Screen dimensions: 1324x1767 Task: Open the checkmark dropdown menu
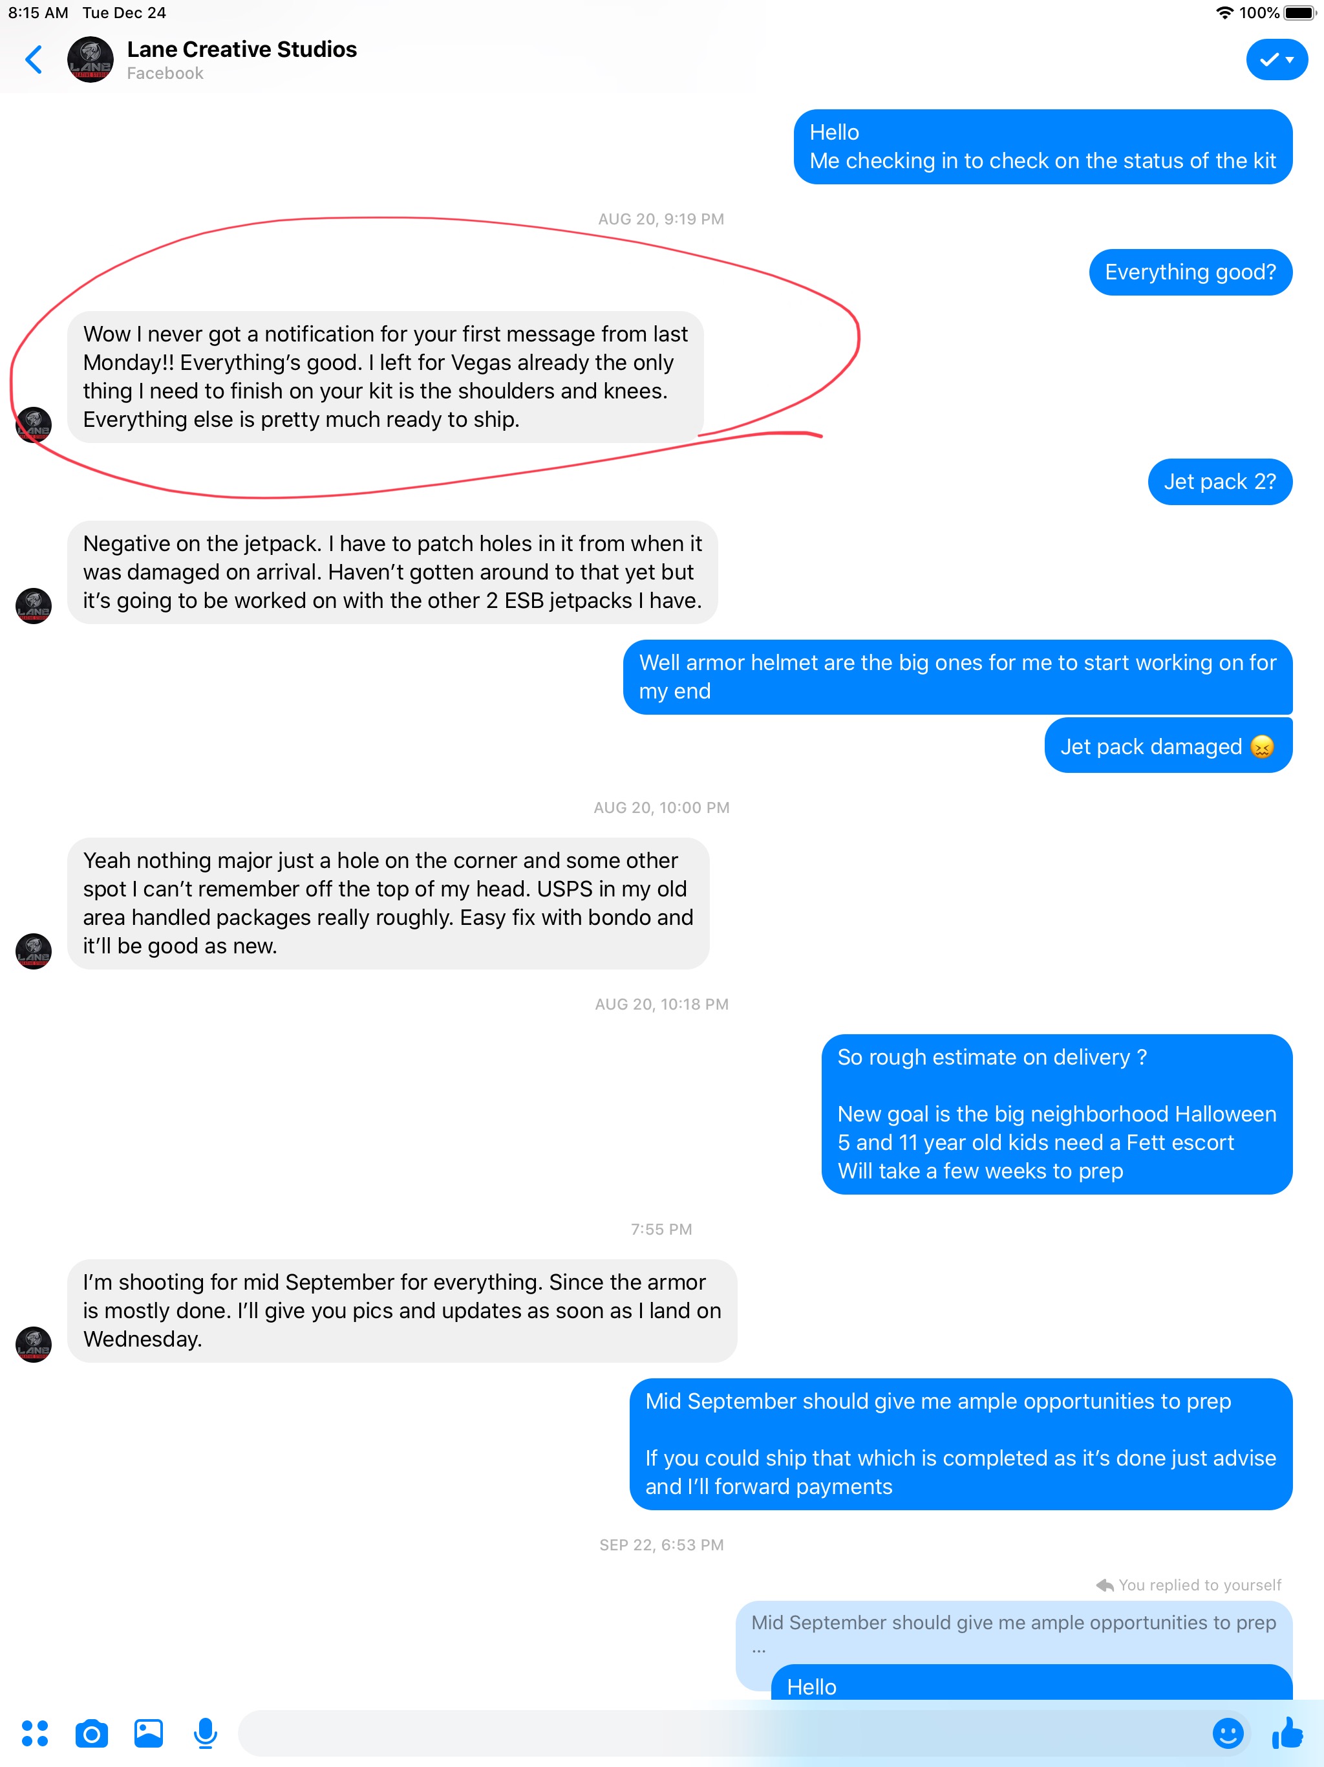(1276, 59)
